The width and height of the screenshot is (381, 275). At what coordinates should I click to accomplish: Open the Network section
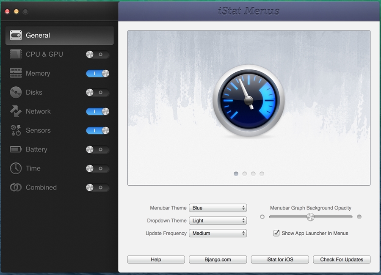[x=38, y=111]
